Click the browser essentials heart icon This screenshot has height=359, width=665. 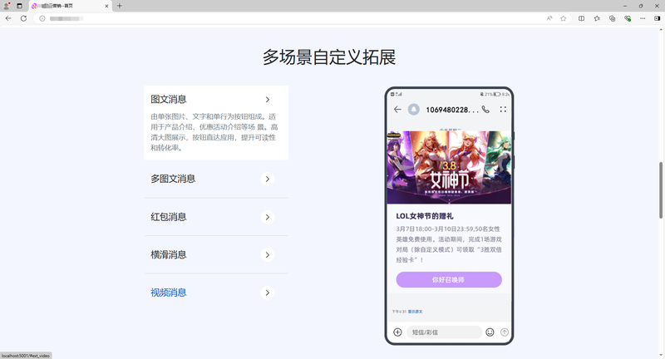tap(628, 18)
